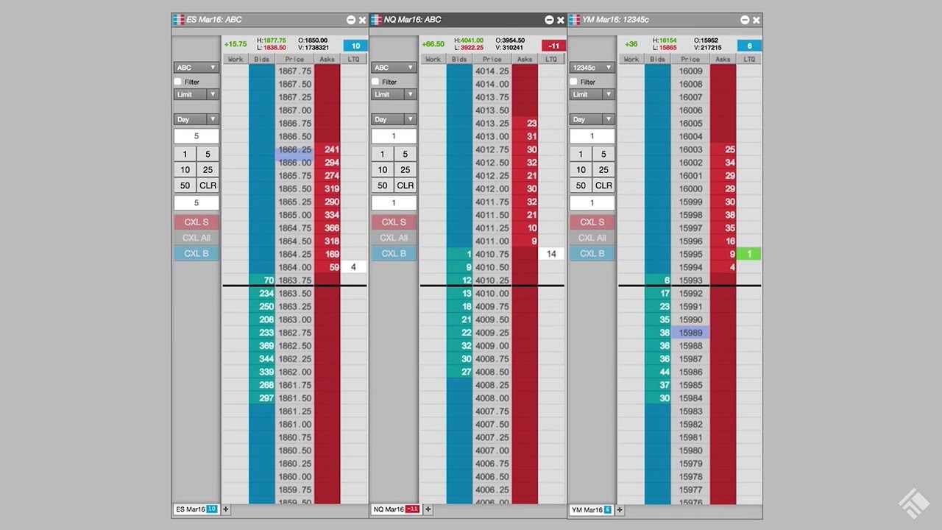This screenshot has width=942, height=530.
Task: Click highlighted YM price 15989
Action: click(690, 333)
